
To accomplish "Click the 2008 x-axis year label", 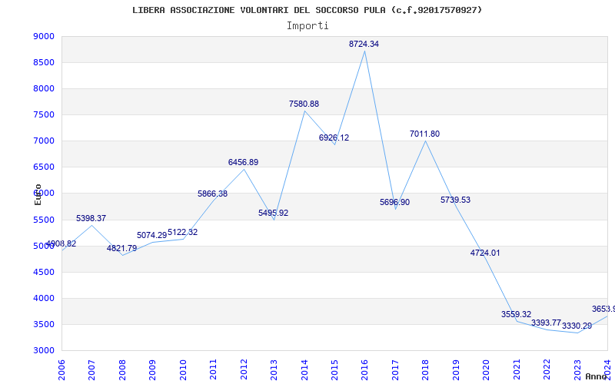I will 122,370.
